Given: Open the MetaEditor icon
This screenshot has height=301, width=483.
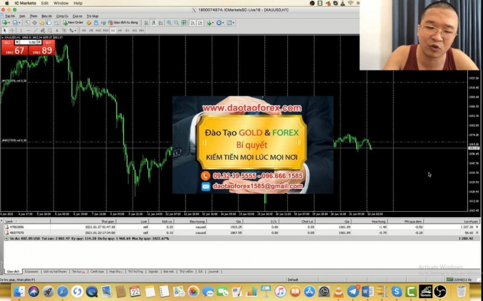Looking at the screenshot, I should 89,23.
